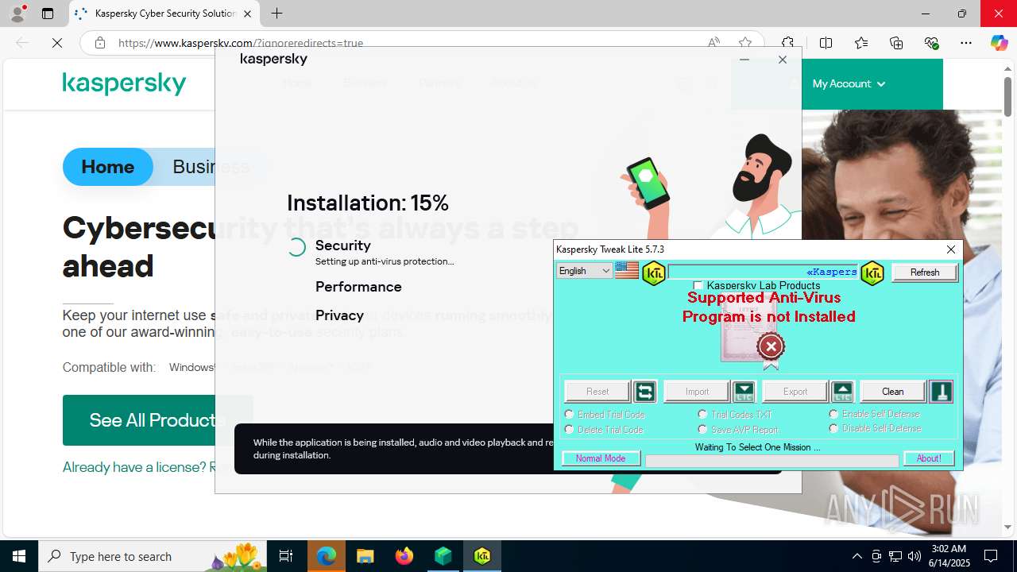
Task: Open Edge settings and more menu
Action: point(966,43)
